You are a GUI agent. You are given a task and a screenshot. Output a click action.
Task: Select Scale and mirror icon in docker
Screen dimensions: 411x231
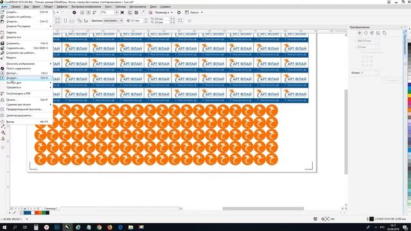tap(372, 33)
